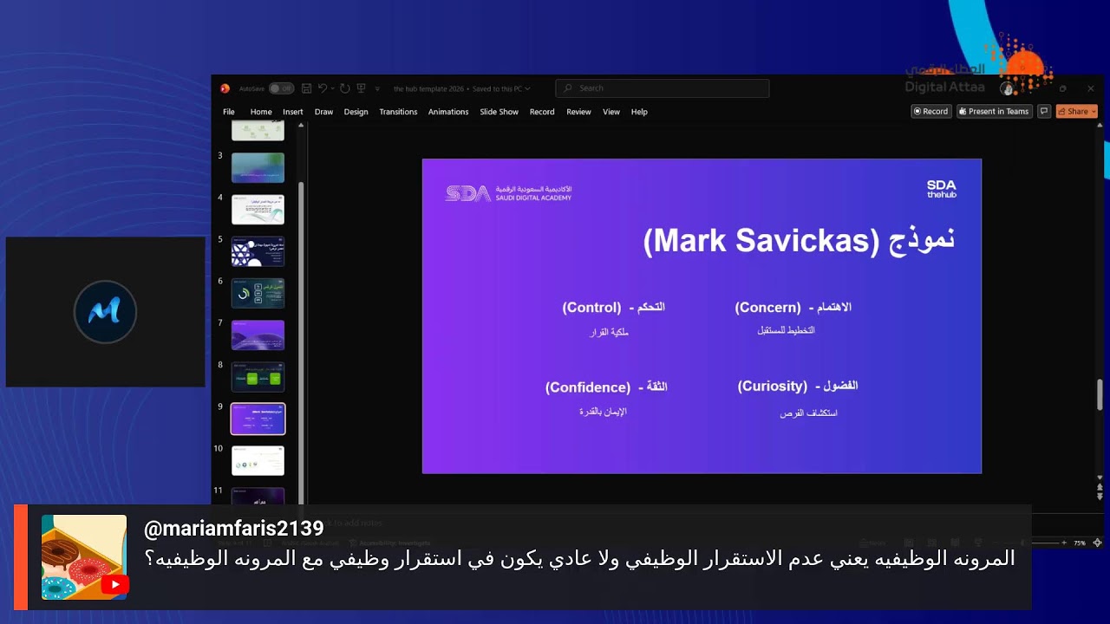Switch to the Insert ribbon tab
The height and width of the screenshot is (624, 1110).
(x=293, y=112)
